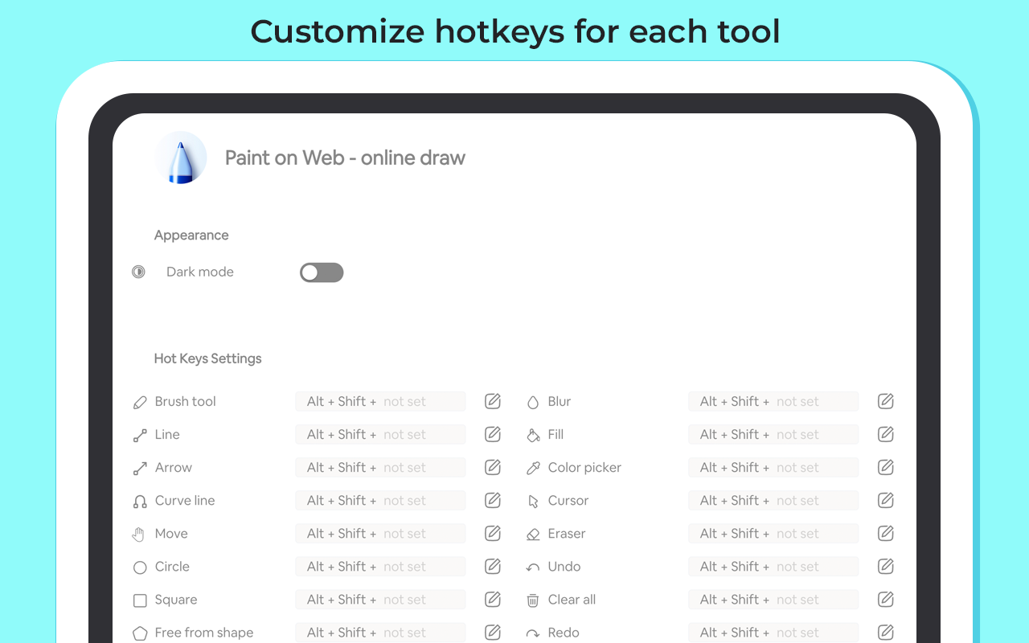Edit hotkey for Square
Viewport: 1029px width, 643px height.
coord(493,599)
